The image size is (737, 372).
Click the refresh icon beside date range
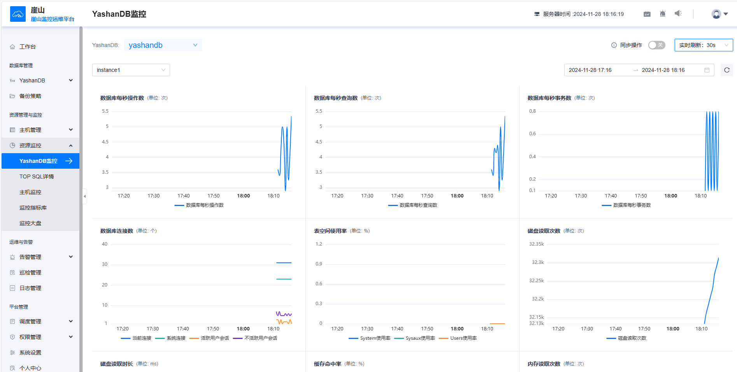(x=726, y=70)
